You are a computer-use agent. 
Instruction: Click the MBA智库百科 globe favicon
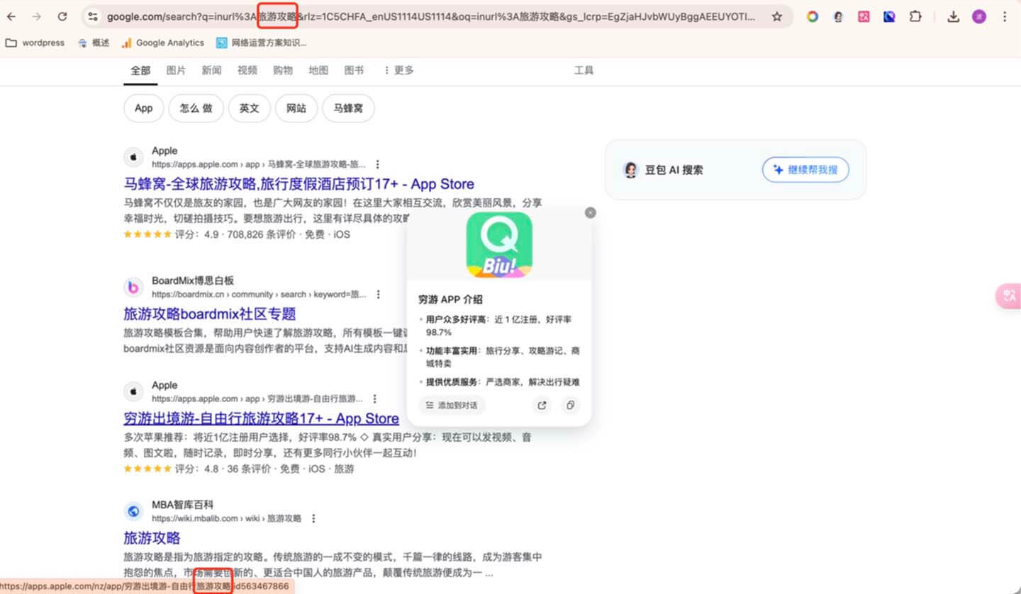(133, 511)
